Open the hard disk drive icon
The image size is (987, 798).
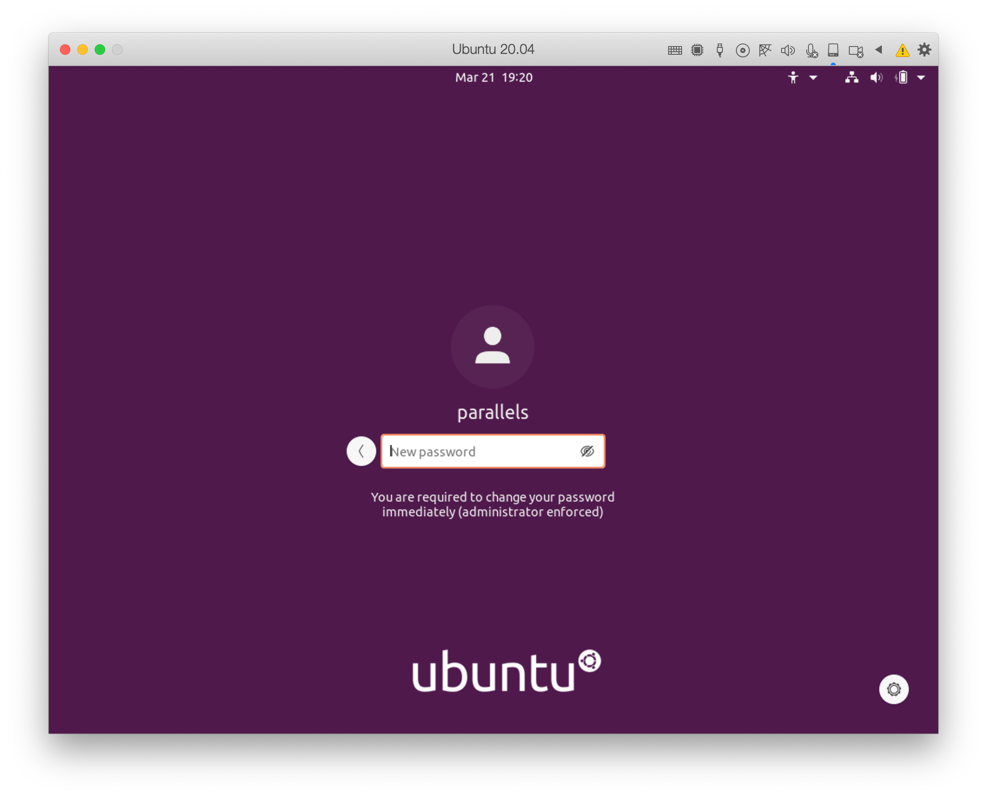point(833,50)
